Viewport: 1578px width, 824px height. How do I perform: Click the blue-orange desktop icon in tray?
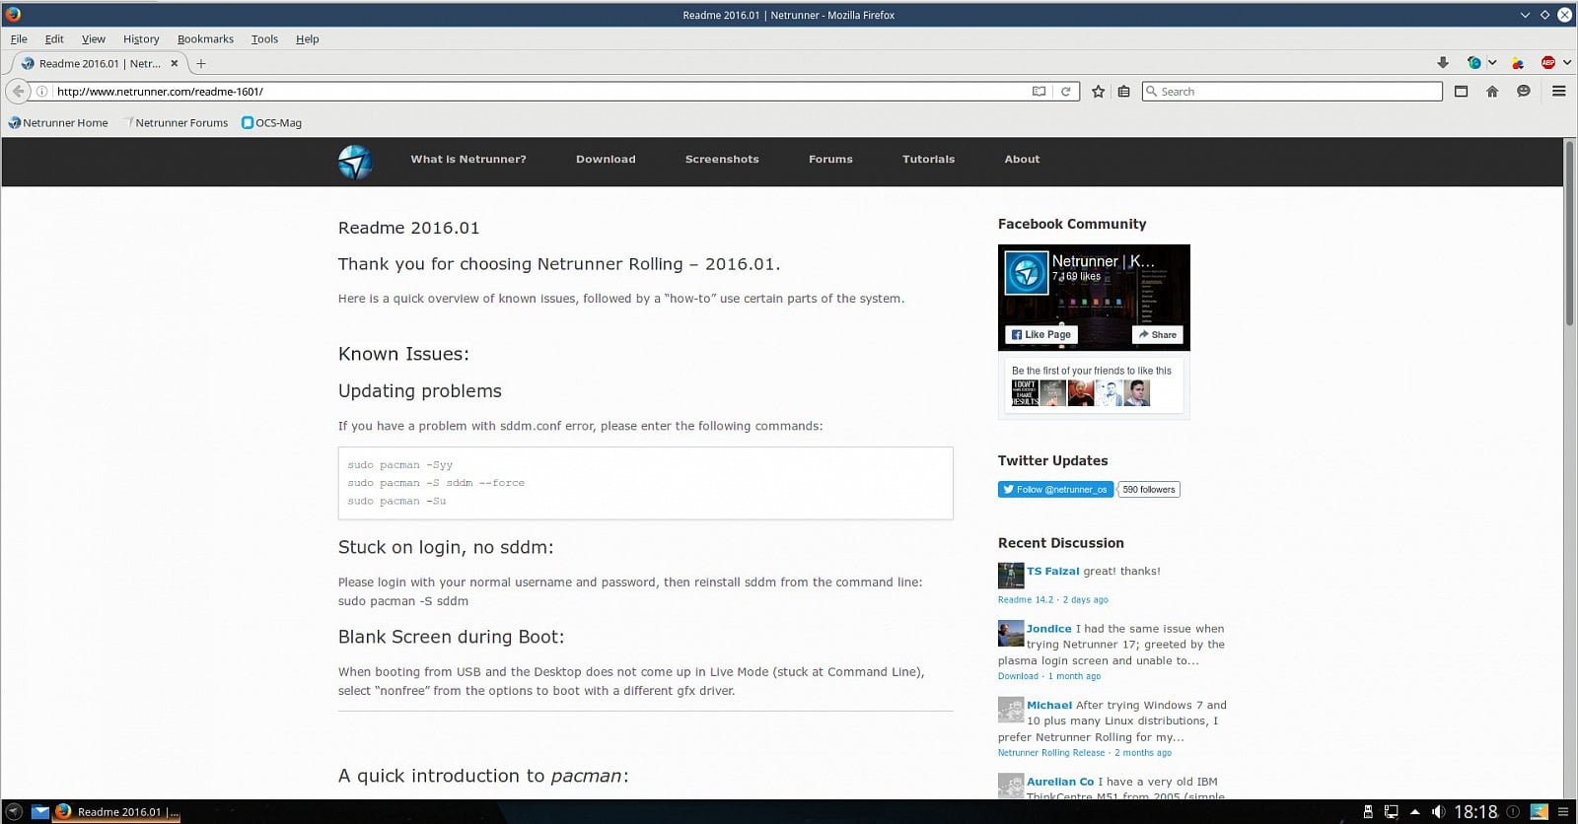(1539, 812)
